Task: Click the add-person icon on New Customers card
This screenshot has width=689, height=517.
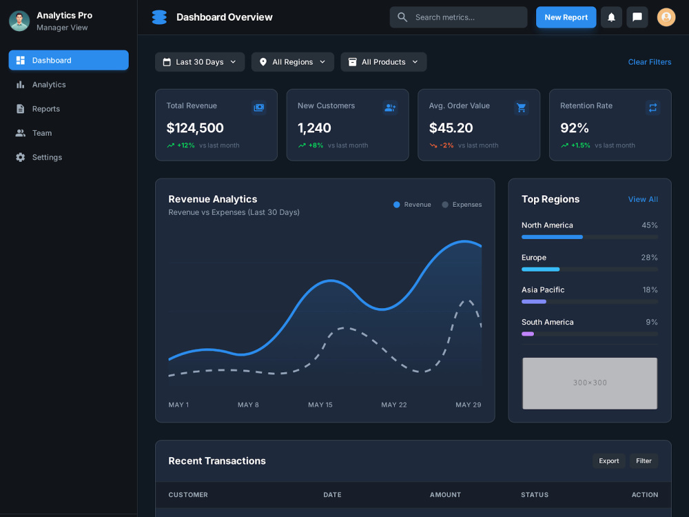Action: (x=390, y=108)
